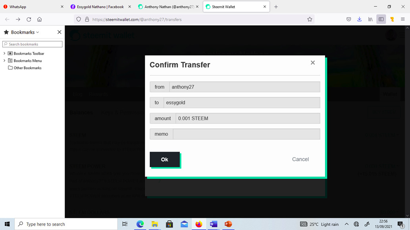Bookmark this page with star icon

pos(310,19)
